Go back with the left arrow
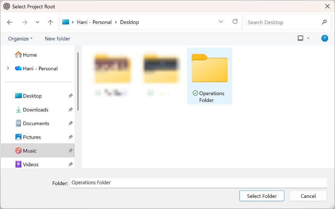 9,22
